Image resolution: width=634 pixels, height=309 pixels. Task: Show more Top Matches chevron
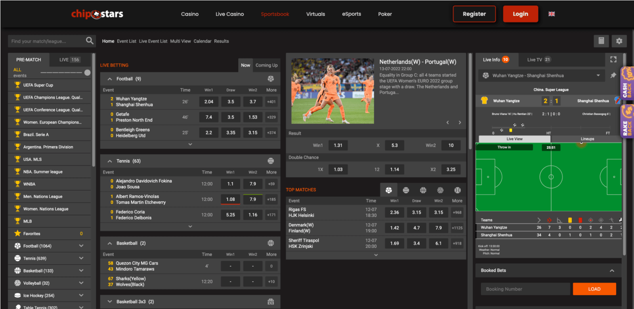tap(376, 255)
